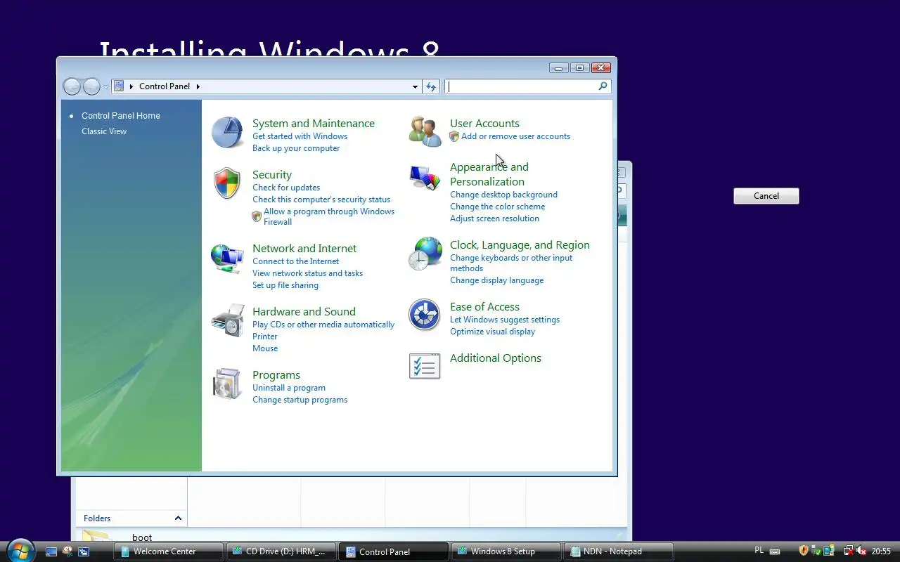Open System and Maintenance heading link

314,124
